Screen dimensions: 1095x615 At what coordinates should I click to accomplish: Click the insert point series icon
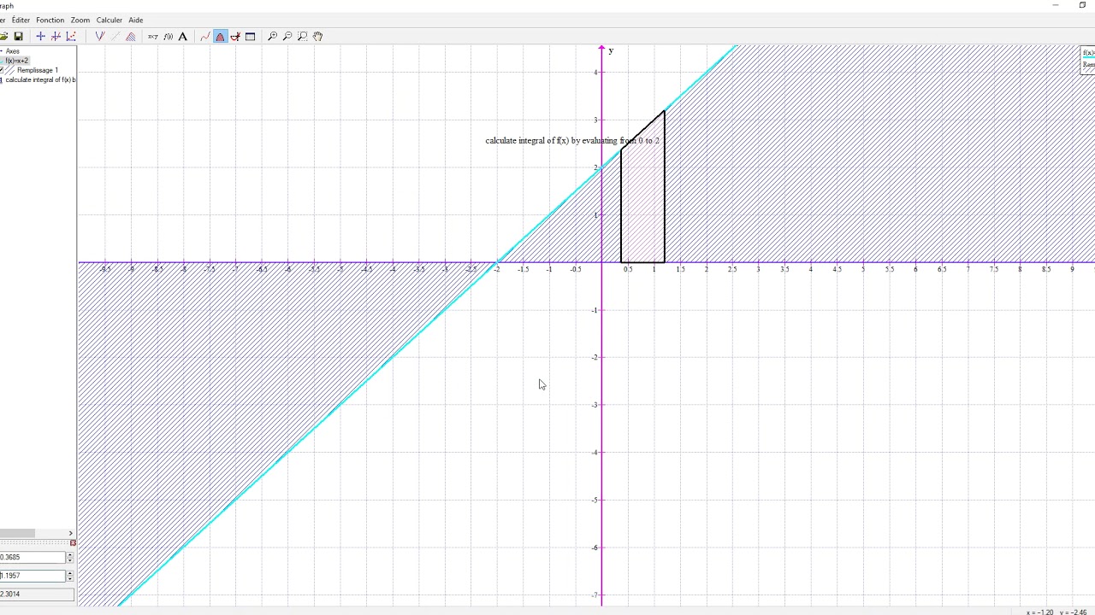71,36
